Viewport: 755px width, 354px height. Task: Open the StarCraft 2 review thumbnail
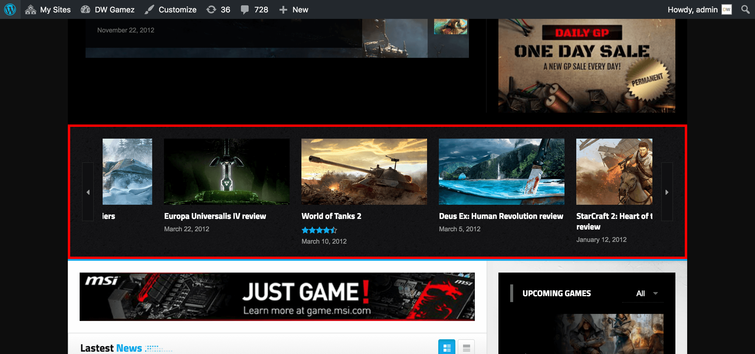point(614,172)
